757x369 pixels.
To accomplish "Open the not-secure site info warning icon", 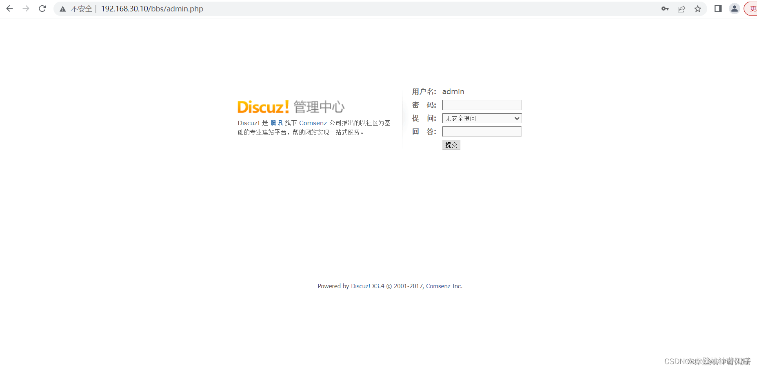I will (x=62, y=9).
